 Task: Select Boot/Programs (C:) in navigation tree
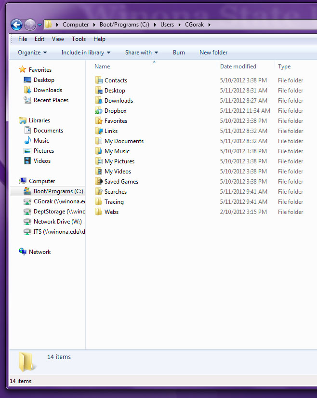pos(58,191)
